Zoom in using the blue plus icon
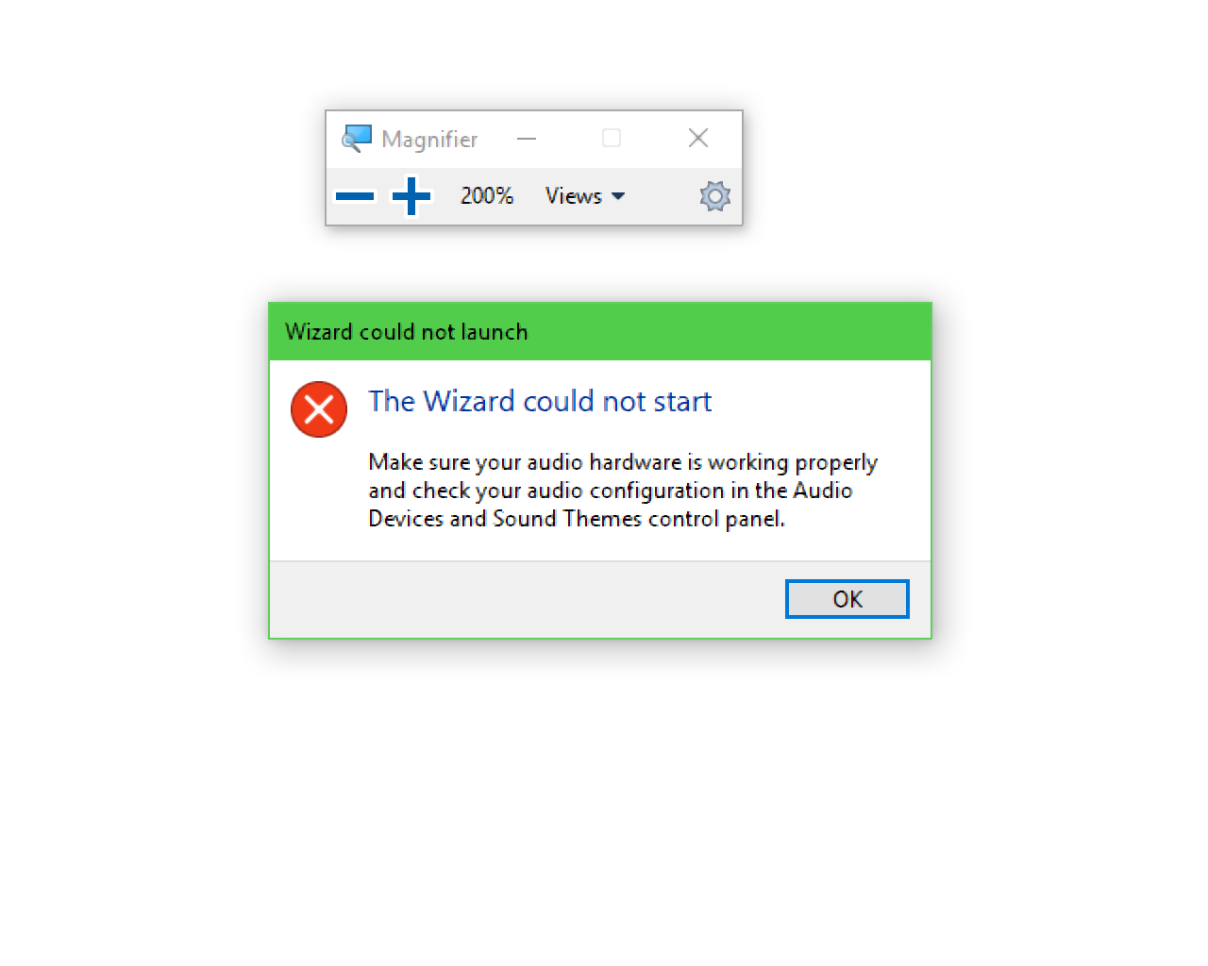Image resolution: width=1208 pixels, height=966 pixels. tap(411, 196)
